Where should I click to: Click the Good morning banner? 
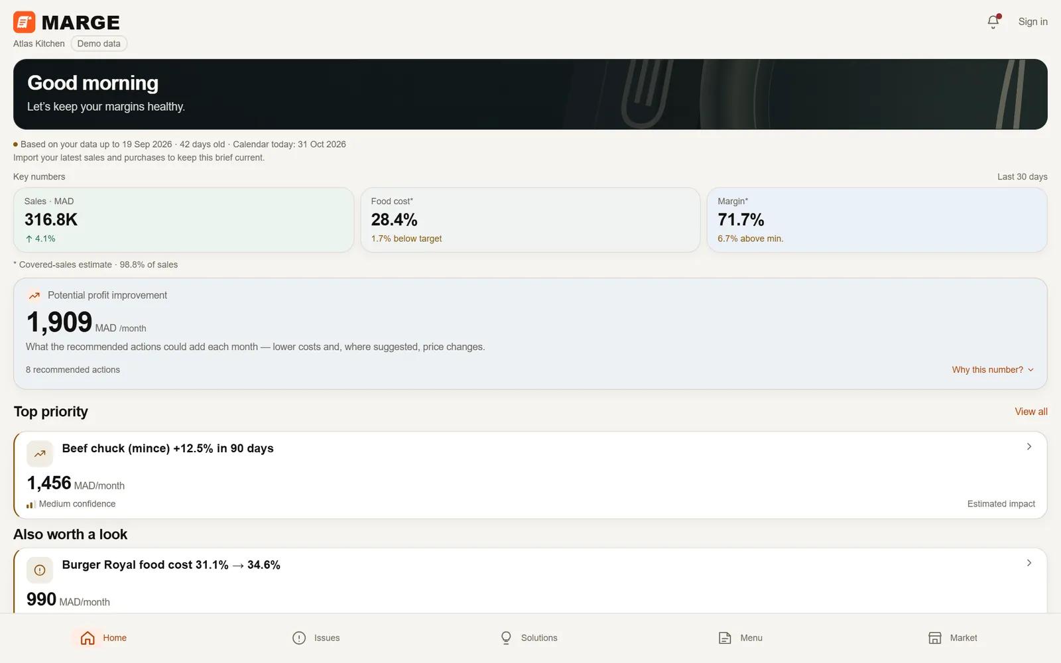point(530,94)
